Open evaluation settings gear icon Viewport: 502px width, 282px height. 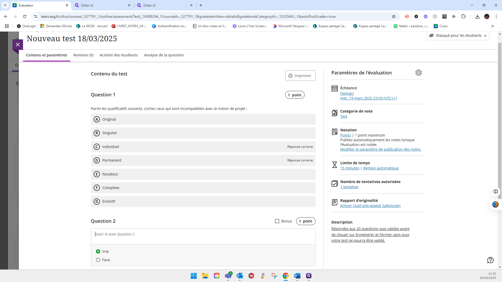pyautogui.click(x=418, y=73)
